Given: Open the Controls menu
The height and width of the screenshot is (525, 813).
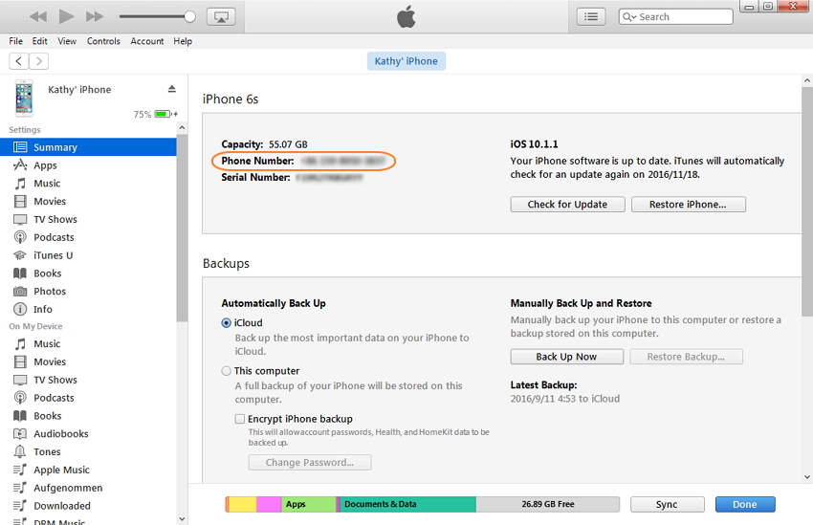Looking at the screenshot, I should coord(103,41).
